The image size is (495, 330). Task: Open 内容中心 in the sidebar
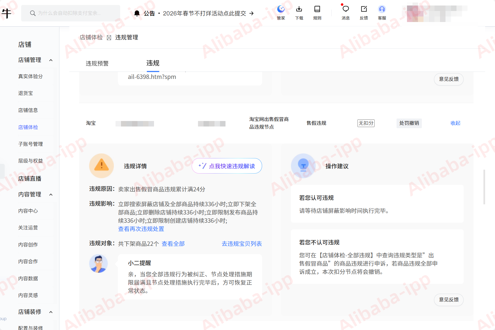click(x=28, y=211)
